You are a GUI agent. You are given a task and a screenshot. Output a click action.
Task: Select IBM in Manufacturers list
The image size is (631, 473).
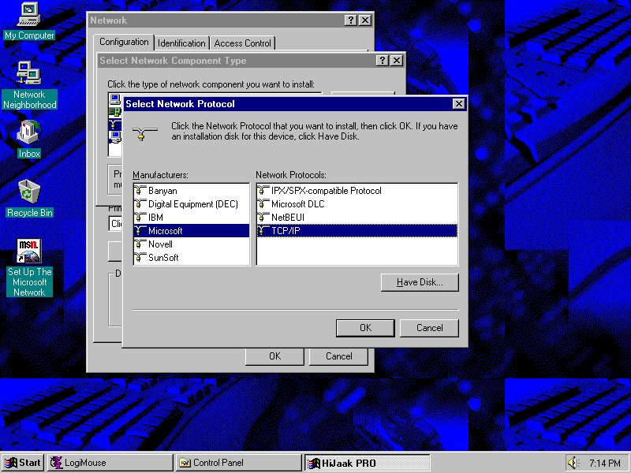click(x=156, y=218)
